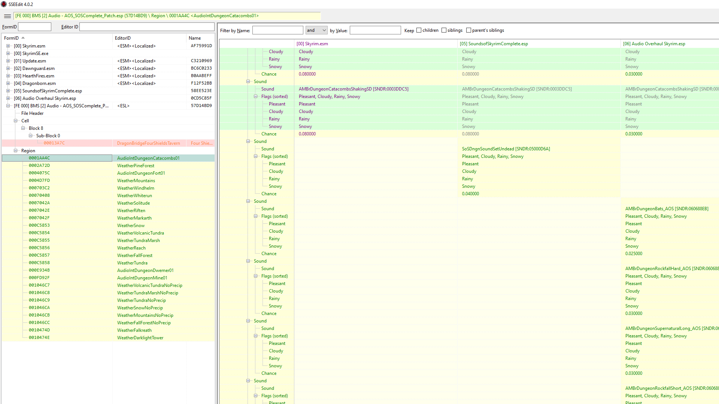Collapse the Cell group node
719x404 pixels.
[16, 121]
